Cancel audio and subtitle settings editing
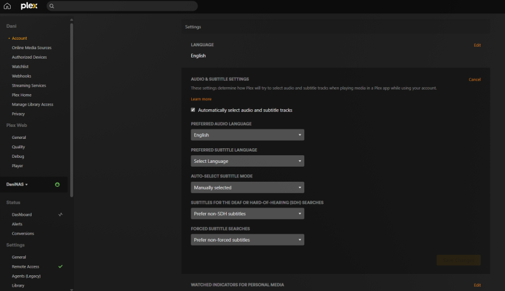Image resolution: width=505 pixels, height=291 pixels. (x=475, y=80)
